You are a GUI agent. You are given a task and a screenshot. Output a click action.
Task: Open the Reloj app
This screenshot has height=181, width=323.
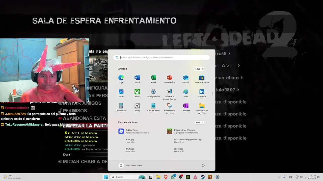[x=137, y=107]
